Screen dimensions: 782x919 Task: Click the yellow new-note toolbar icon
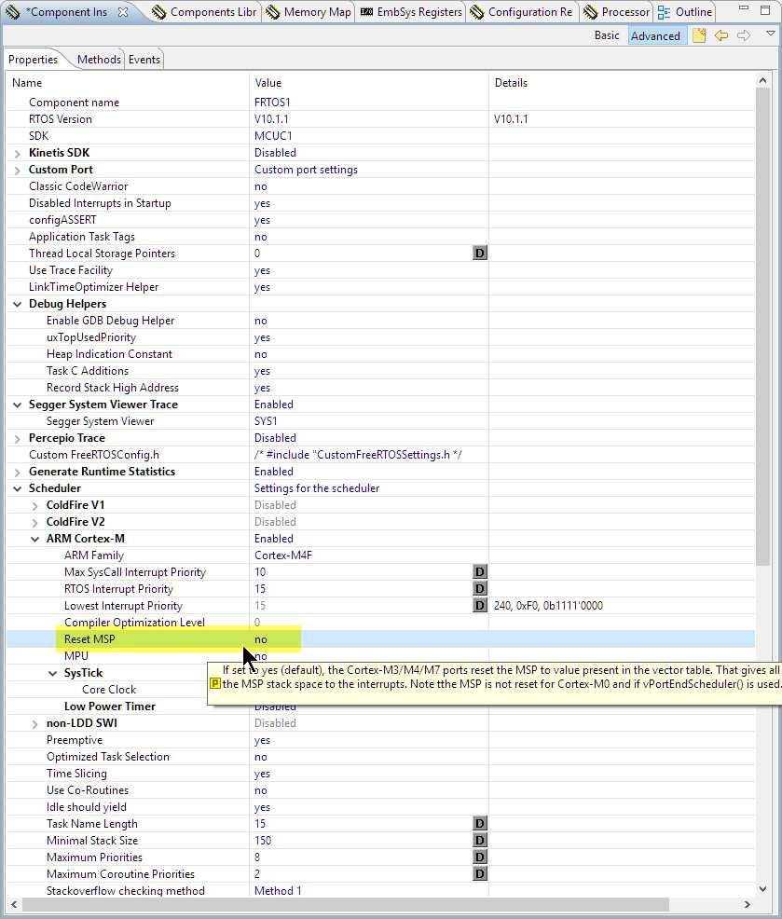pos(699,35)
